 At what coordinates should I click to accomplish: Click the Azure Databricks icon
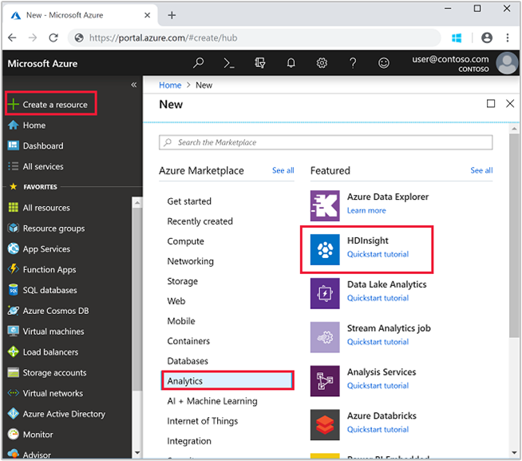tap(325, 425)
